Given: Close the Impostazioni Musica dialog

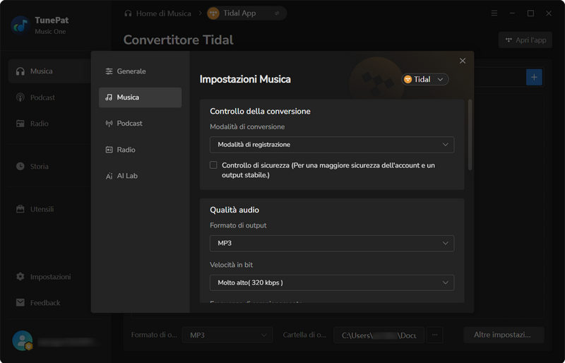Looking at the screenshot, I should click(x=463, y=61).
